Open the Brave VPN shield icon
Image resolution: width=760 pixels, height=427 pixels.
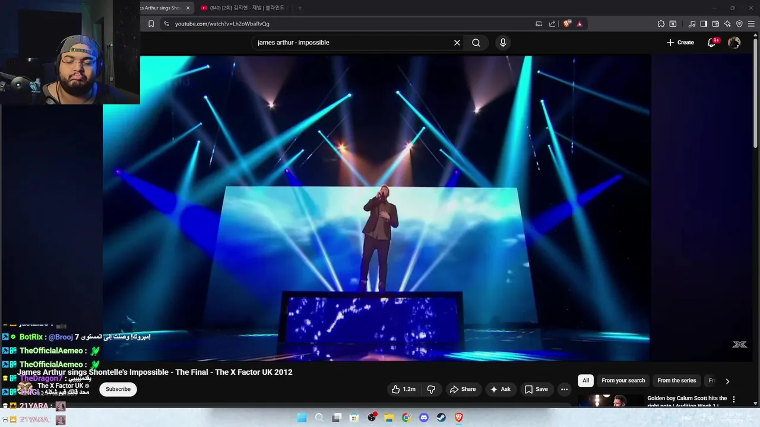tap(739, 24)
